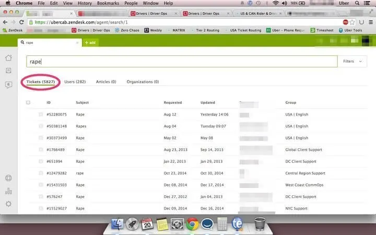Expand the Filters dropdown
Viewport: 376px width, 235px height.
(352, 61)
